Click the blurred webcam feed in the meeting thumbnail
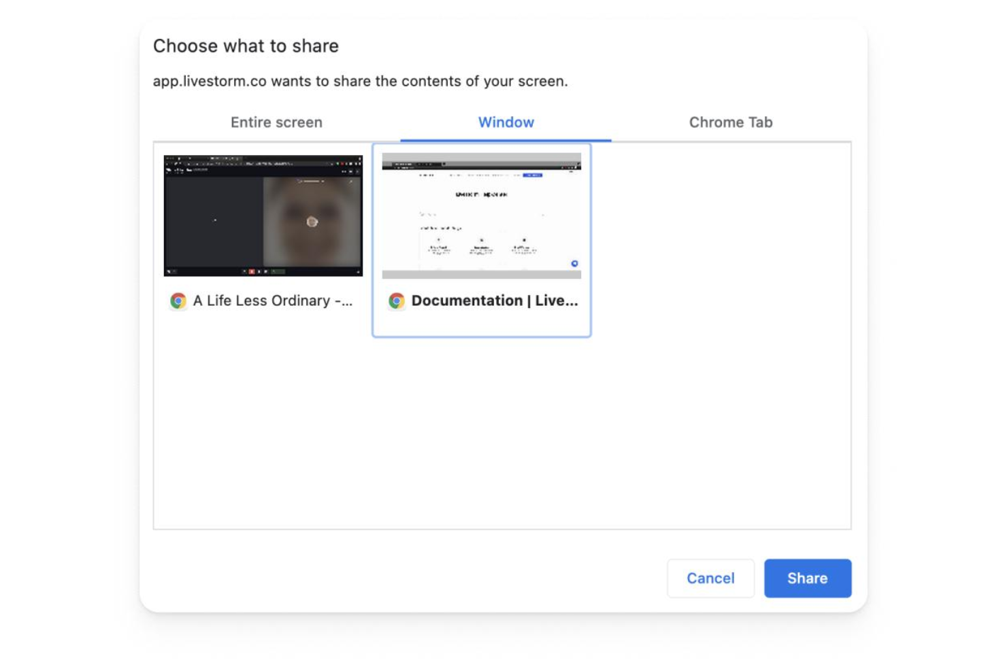The height and width of the screenshot is (671, 1007). 313,221
